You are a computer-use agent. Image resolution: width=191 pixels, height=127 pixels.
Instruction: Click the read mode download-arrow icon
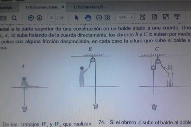click(x=177, y=17)
